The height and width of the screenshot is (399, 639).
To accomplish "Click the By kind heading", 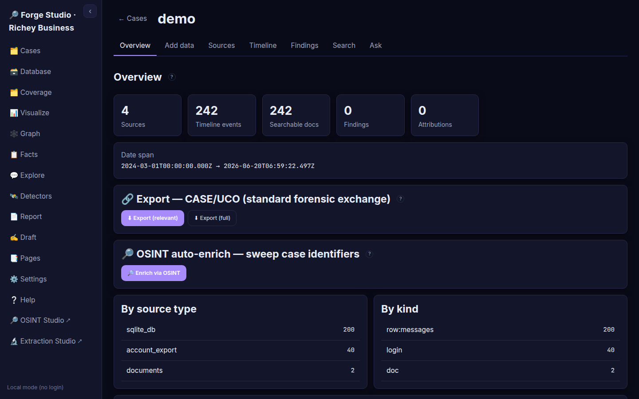I will [x=400, y=309].
